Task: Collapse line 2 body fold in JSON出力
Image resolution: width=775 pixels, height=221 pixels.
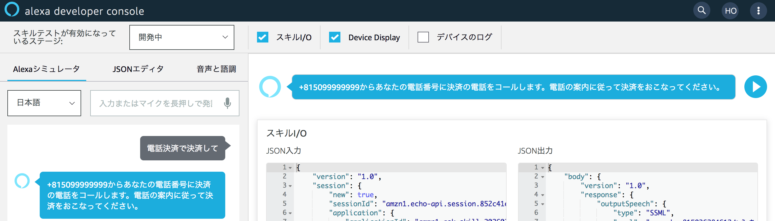Action: 542,177
